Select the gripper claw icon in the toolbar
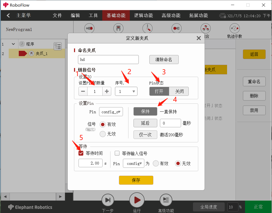This screenshot has height=213, width=272. tap(118, 28)
